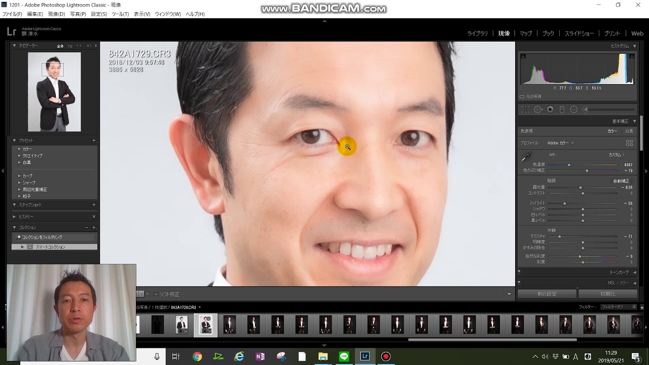Open OneNote from the taskbar
The image size is (649, 365).
pos(260,356)
